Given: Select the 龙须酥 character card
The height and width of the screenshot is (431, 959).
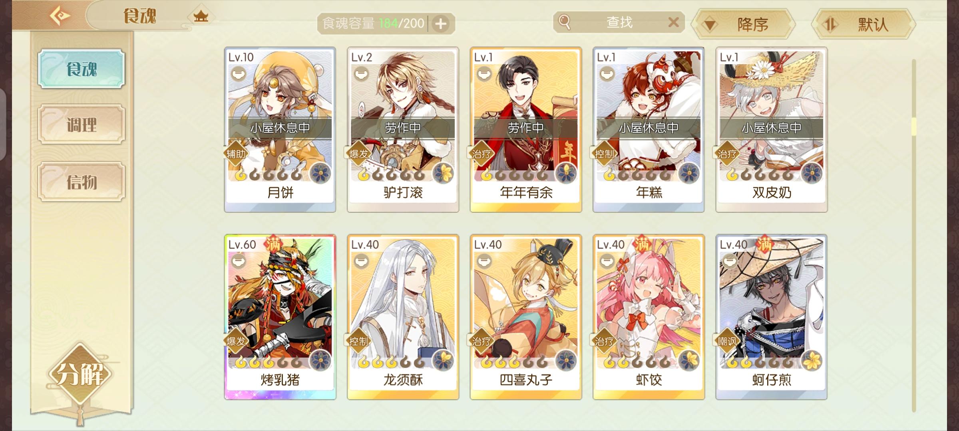Looking at the screenshot, I should click(403, 317).
